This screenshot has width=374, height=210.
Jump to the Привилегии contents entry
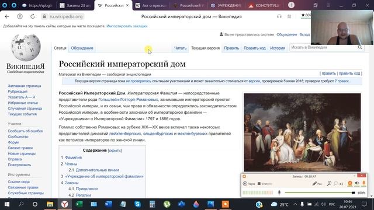[x=87, y=188]
